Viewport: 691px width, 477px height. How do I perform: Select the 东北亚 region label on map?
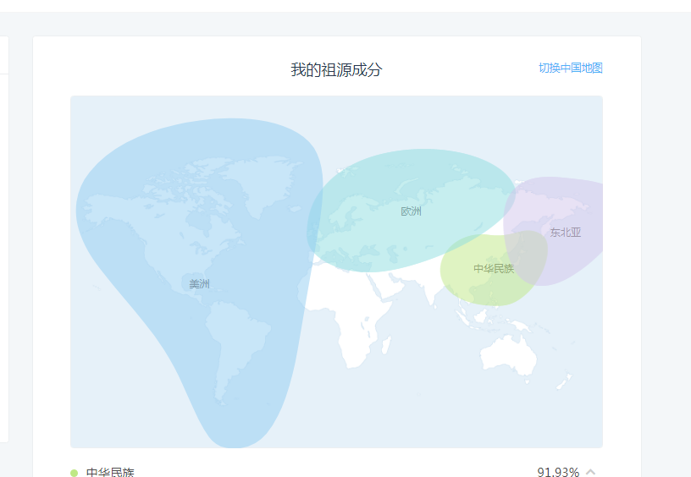click(566, 233)
